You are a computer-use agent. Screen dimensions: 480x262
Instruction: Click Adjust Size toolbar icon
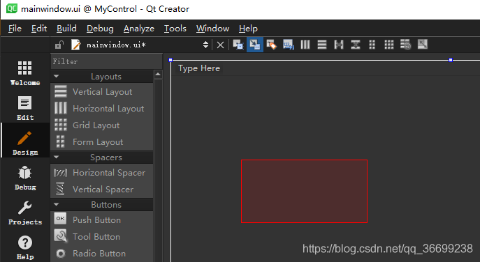click(423, 45)
